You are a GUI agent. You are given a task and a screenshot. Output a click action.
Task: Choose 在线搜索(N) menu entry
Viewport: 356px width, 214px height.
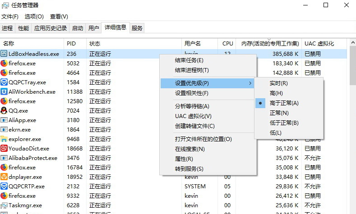208,149
